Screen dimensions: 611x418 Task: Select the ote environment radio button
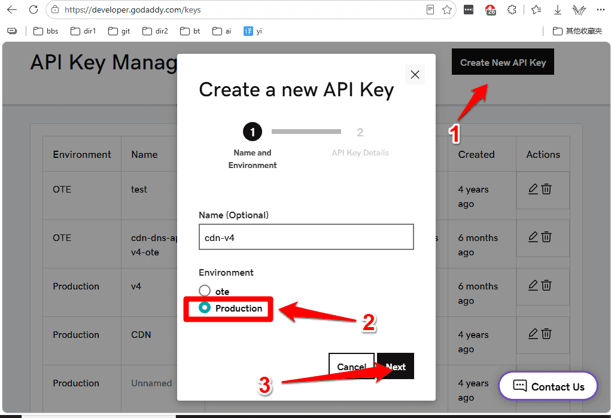pos(205,291)
